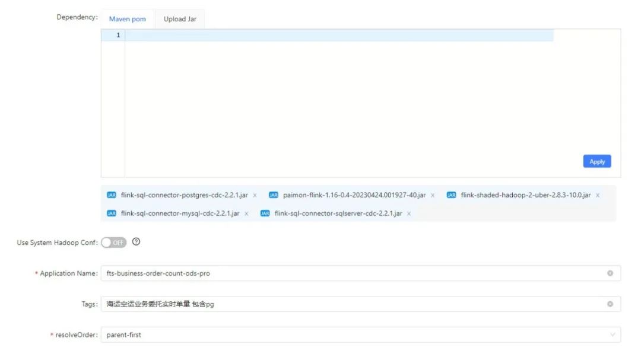Click JAR icon of sqlserver-cdc connector
The height and width of the screenshot is (354, 641).
pos(265,213)
